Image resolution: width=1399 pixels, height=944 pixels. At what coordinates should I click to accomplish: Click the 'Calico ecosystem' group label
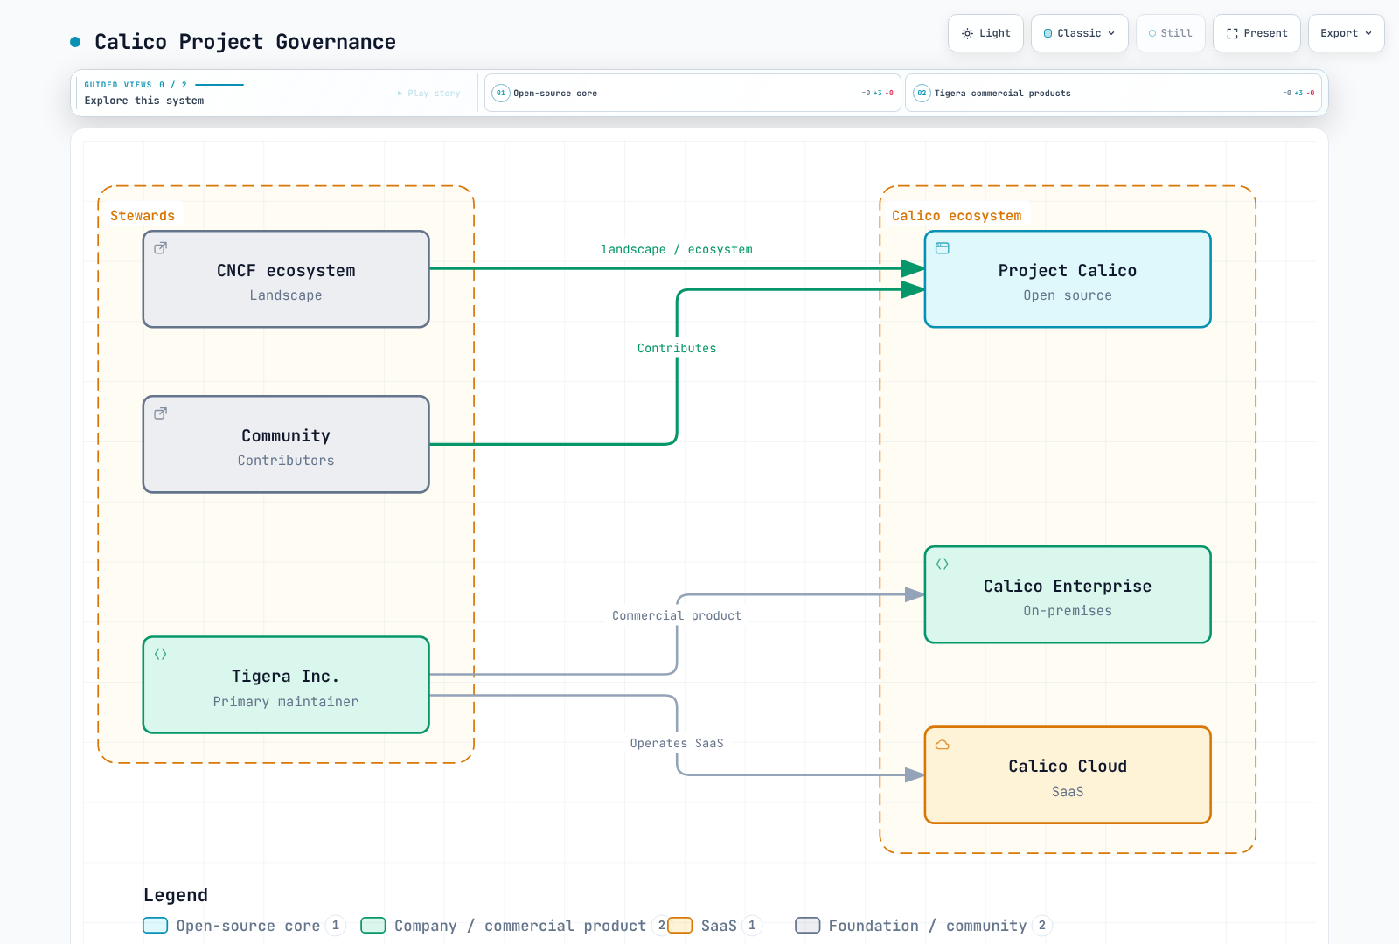[957, 216]
